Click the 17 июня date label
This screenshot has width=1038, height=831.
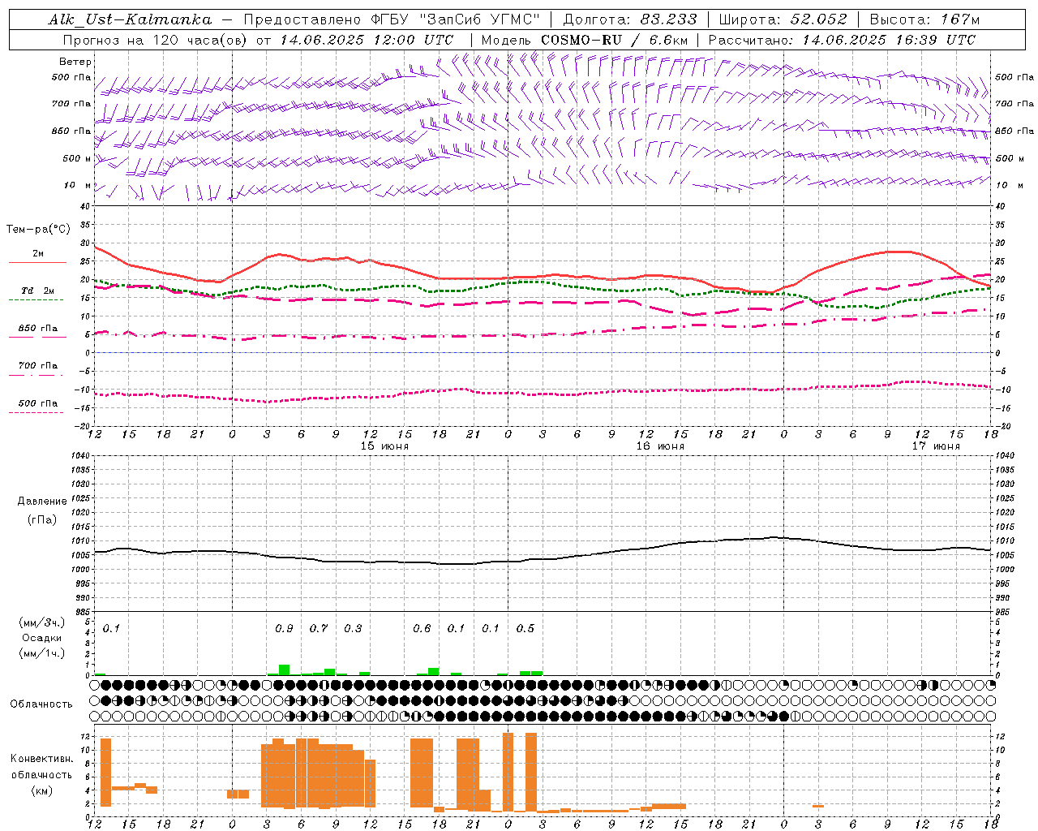pyautogui.click(x=936, y=446)
